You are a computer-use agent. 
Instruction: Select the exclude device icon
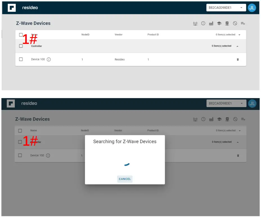(x=235, y=24)
